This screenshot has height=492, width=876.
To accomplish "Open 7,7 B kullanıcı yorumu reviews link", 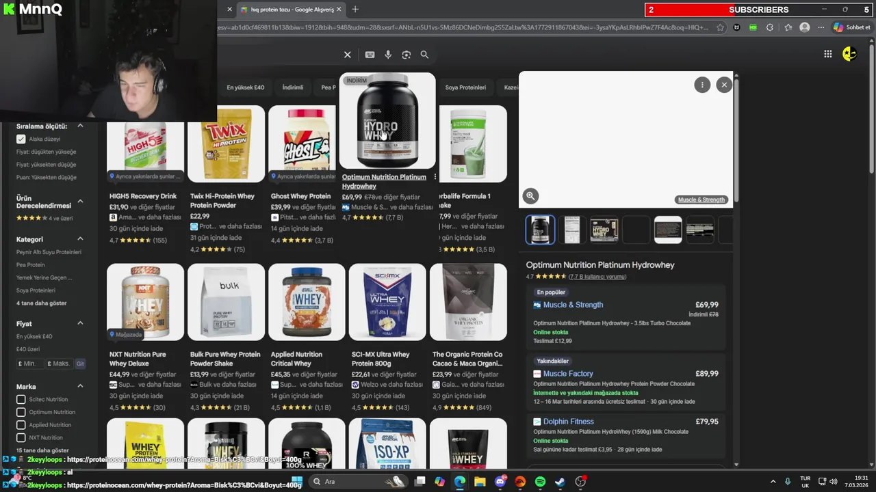I will (597, 277).
